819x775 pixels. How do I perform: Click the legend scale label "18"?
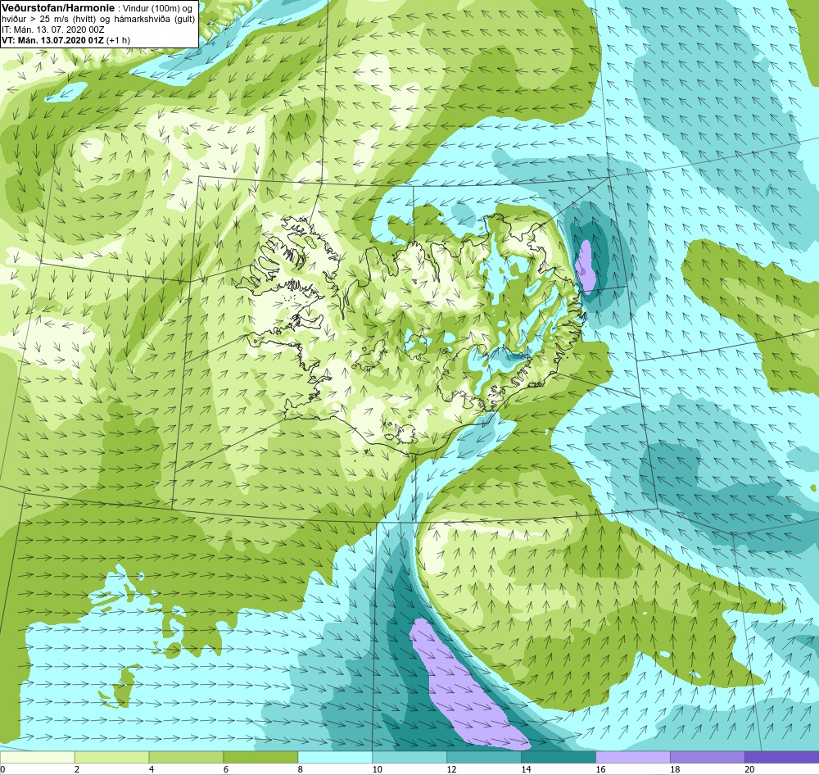[675, 769]
